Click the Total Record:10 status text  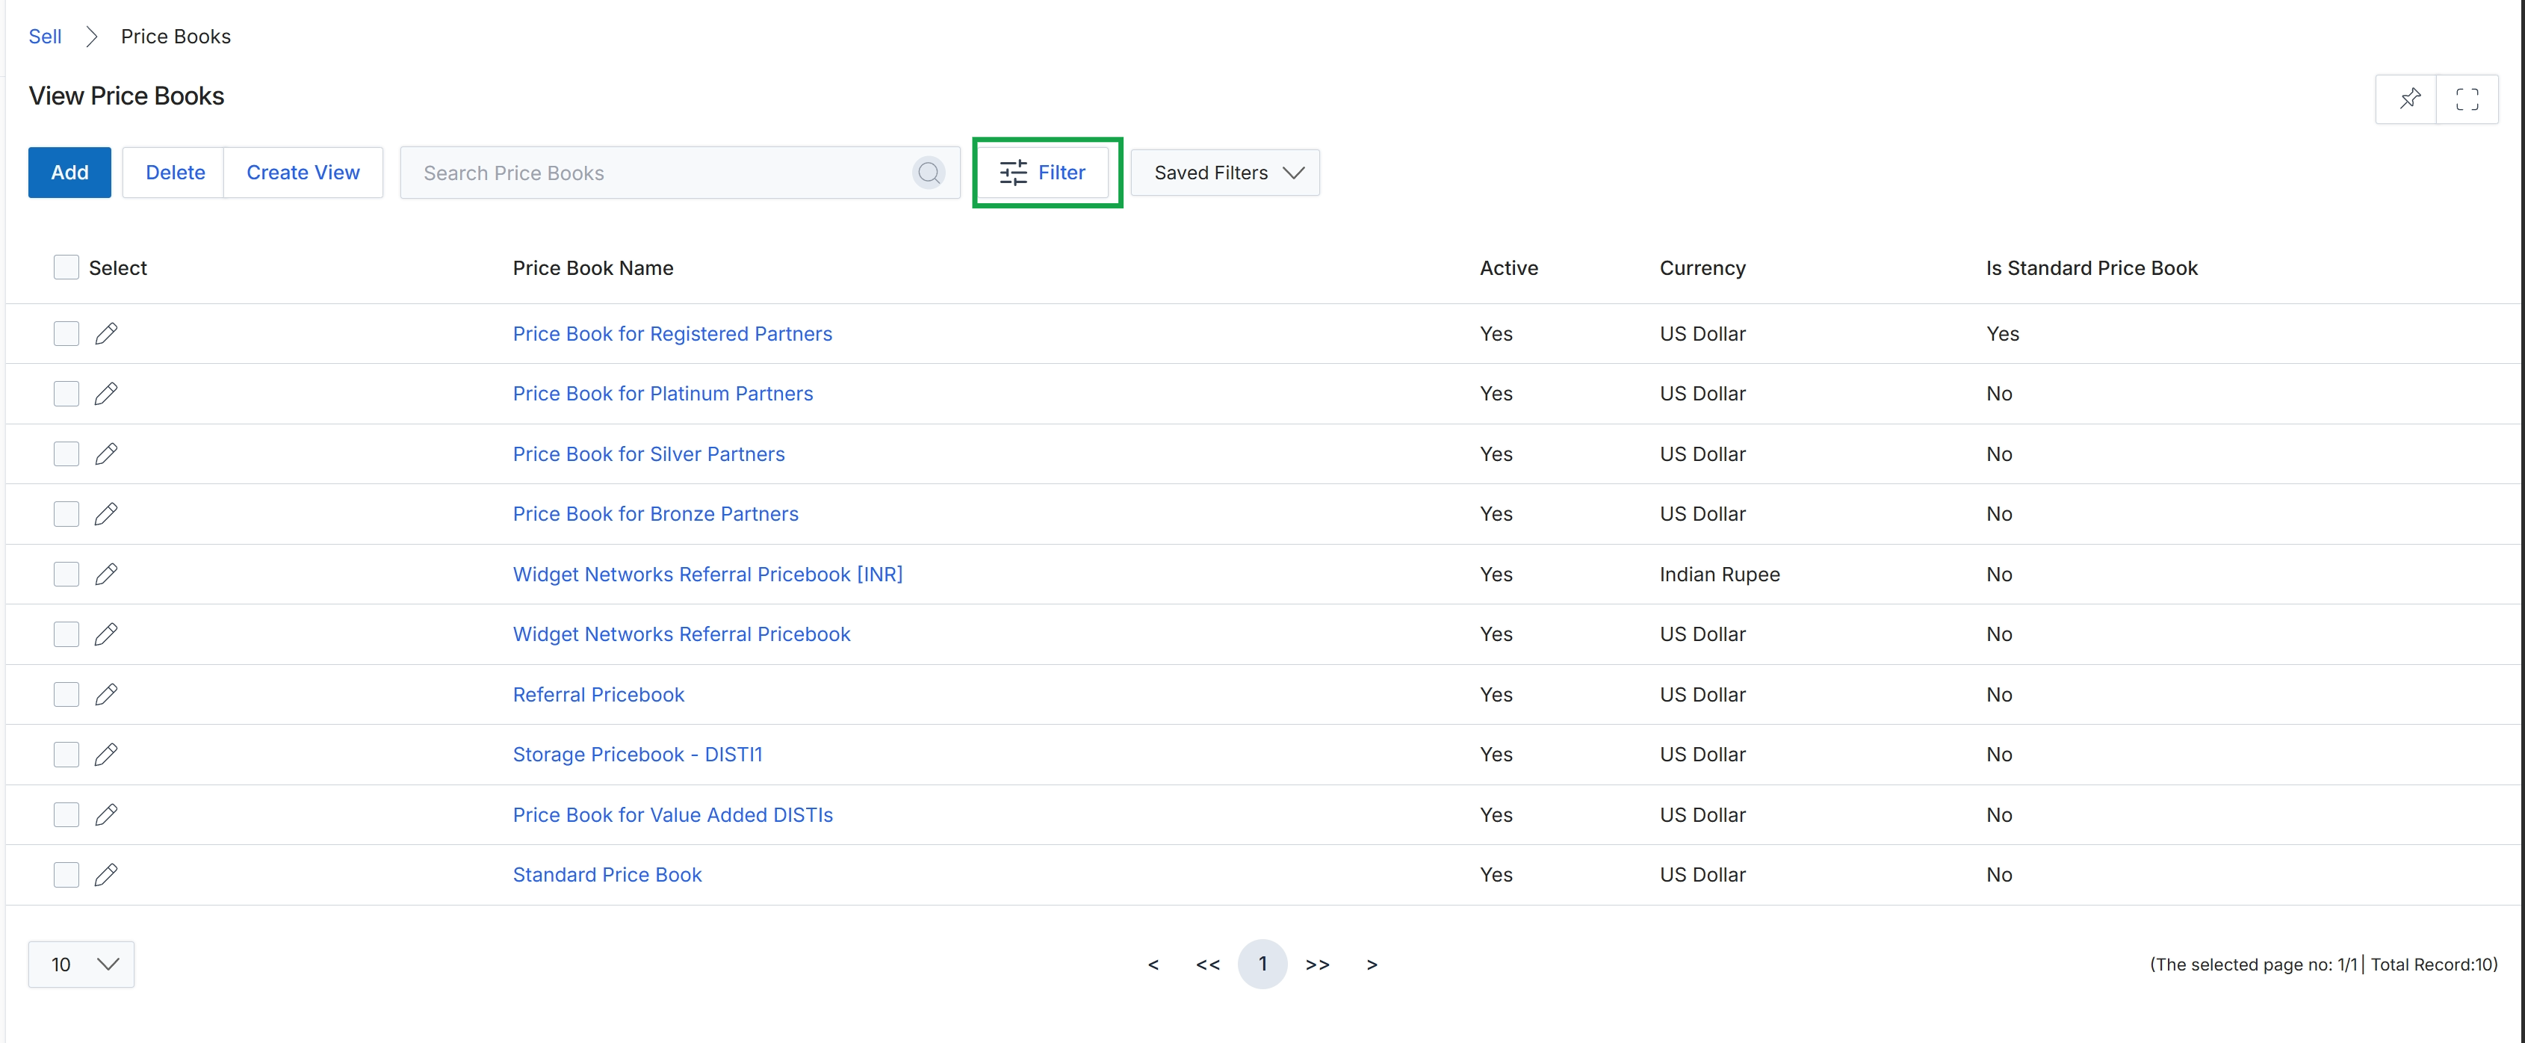[x=2433, y=965]
